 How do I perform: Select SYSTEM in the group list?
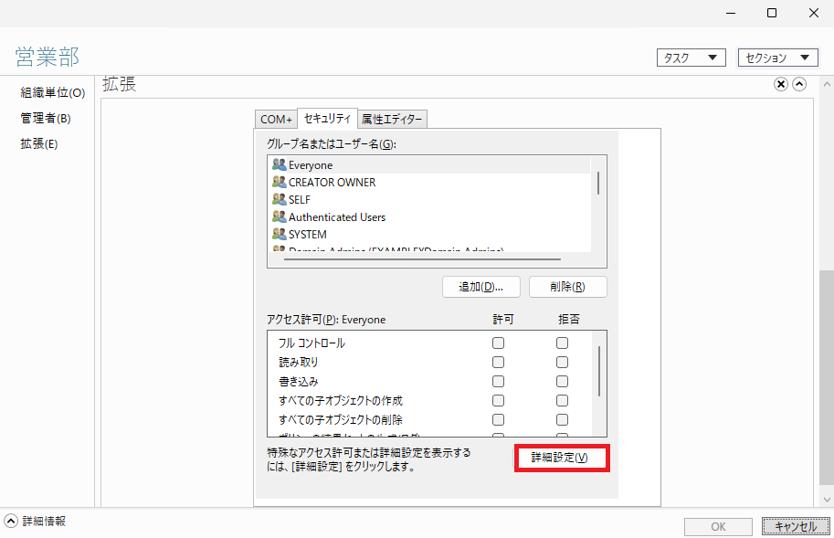pyautogui.click(x=429, y=234)
